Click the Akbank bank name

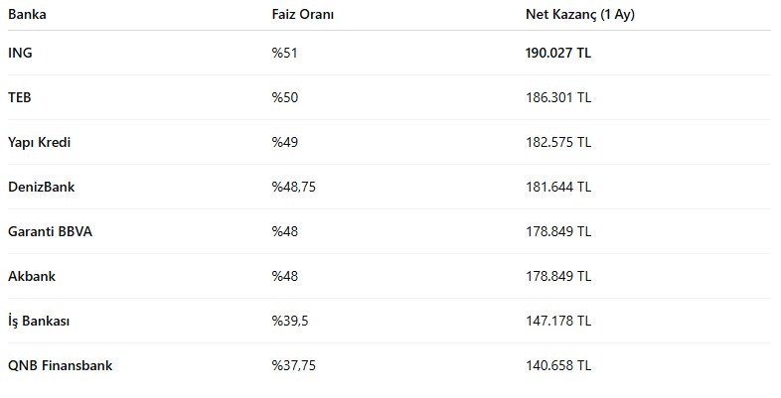(32, 276)
